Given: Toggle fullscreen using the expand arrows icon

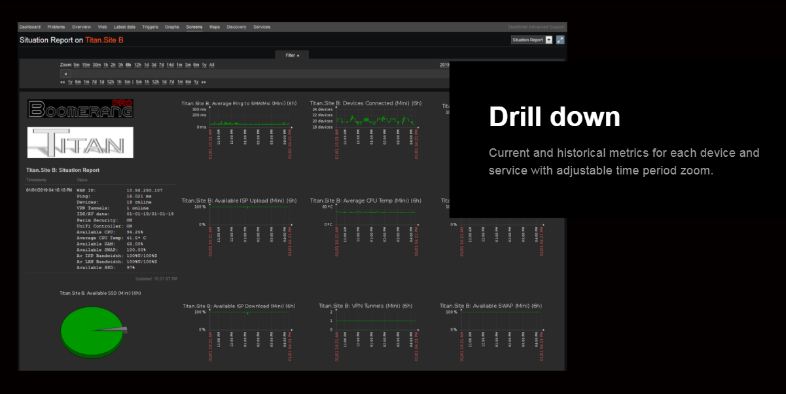Looking at the screenshot, I should click(x=561, y=40).
